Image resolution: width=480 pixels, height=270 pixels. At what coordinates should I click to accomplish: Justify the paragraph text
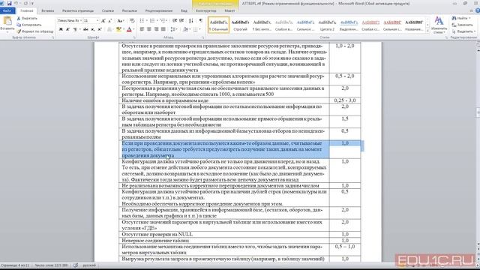[x=163, y=29]
